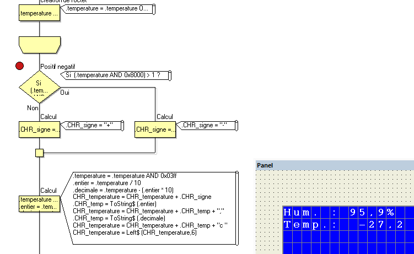Image resolution: width=414 pixels, height=254 pixels.
Task: Click the 'Non' branch label
Action: (33, 108)
